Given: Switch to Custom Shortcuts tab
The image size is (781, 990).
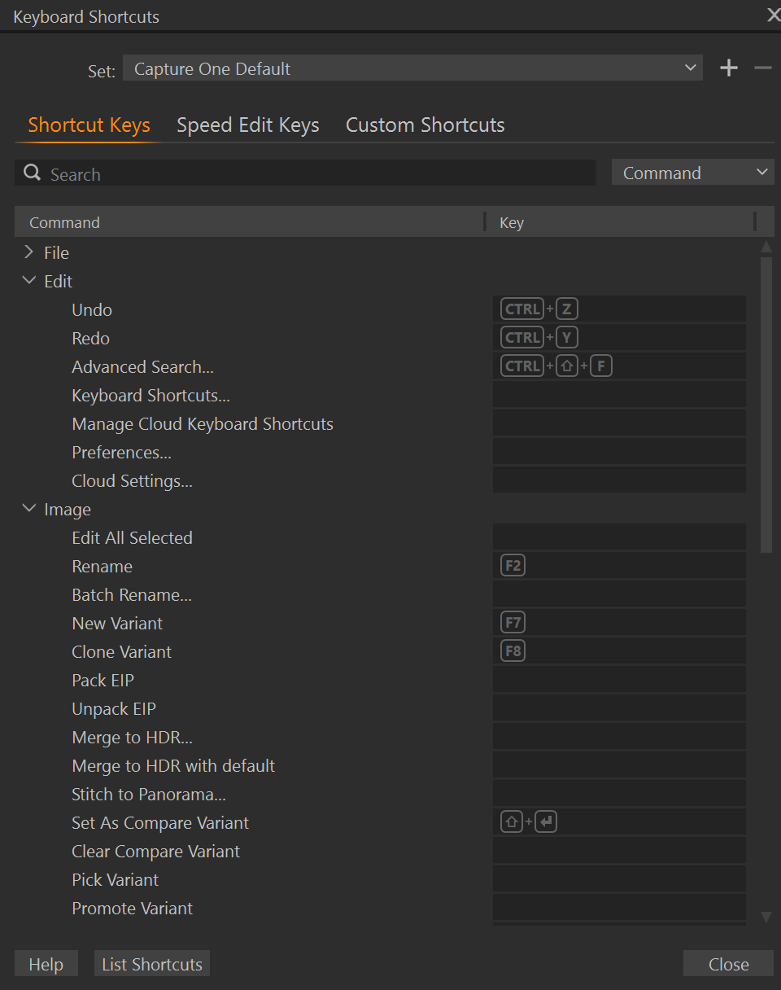Looking at the screenshot, I should 425,125.
